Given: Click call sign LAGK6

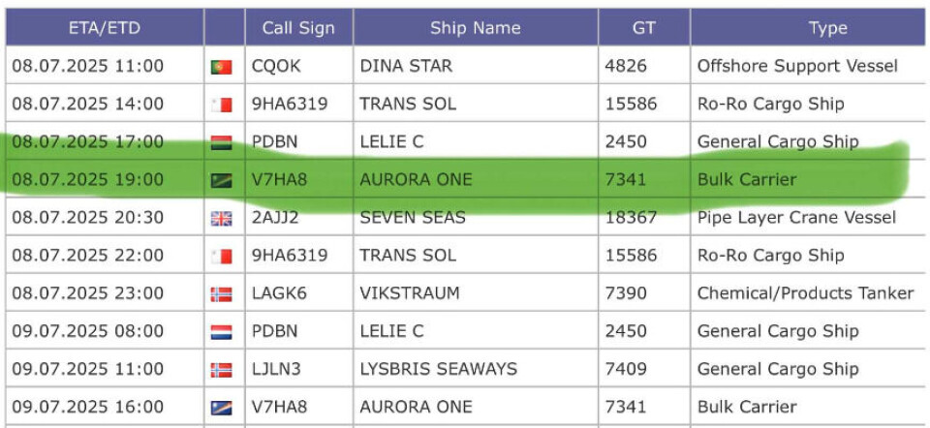Looking at the screenshot, I should tap(279, 293).
